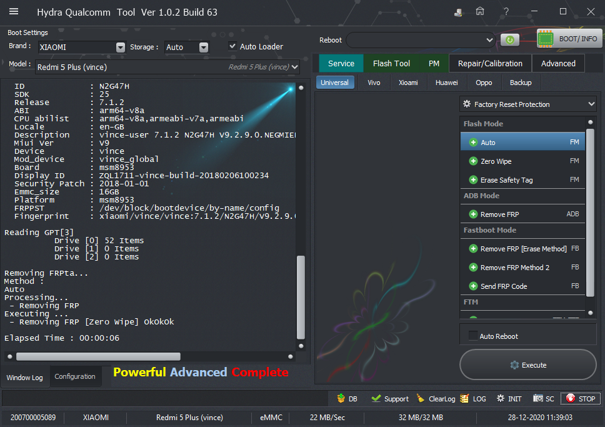
Task: Open the Storage Auto dropdown
Action: coord(204,47)
